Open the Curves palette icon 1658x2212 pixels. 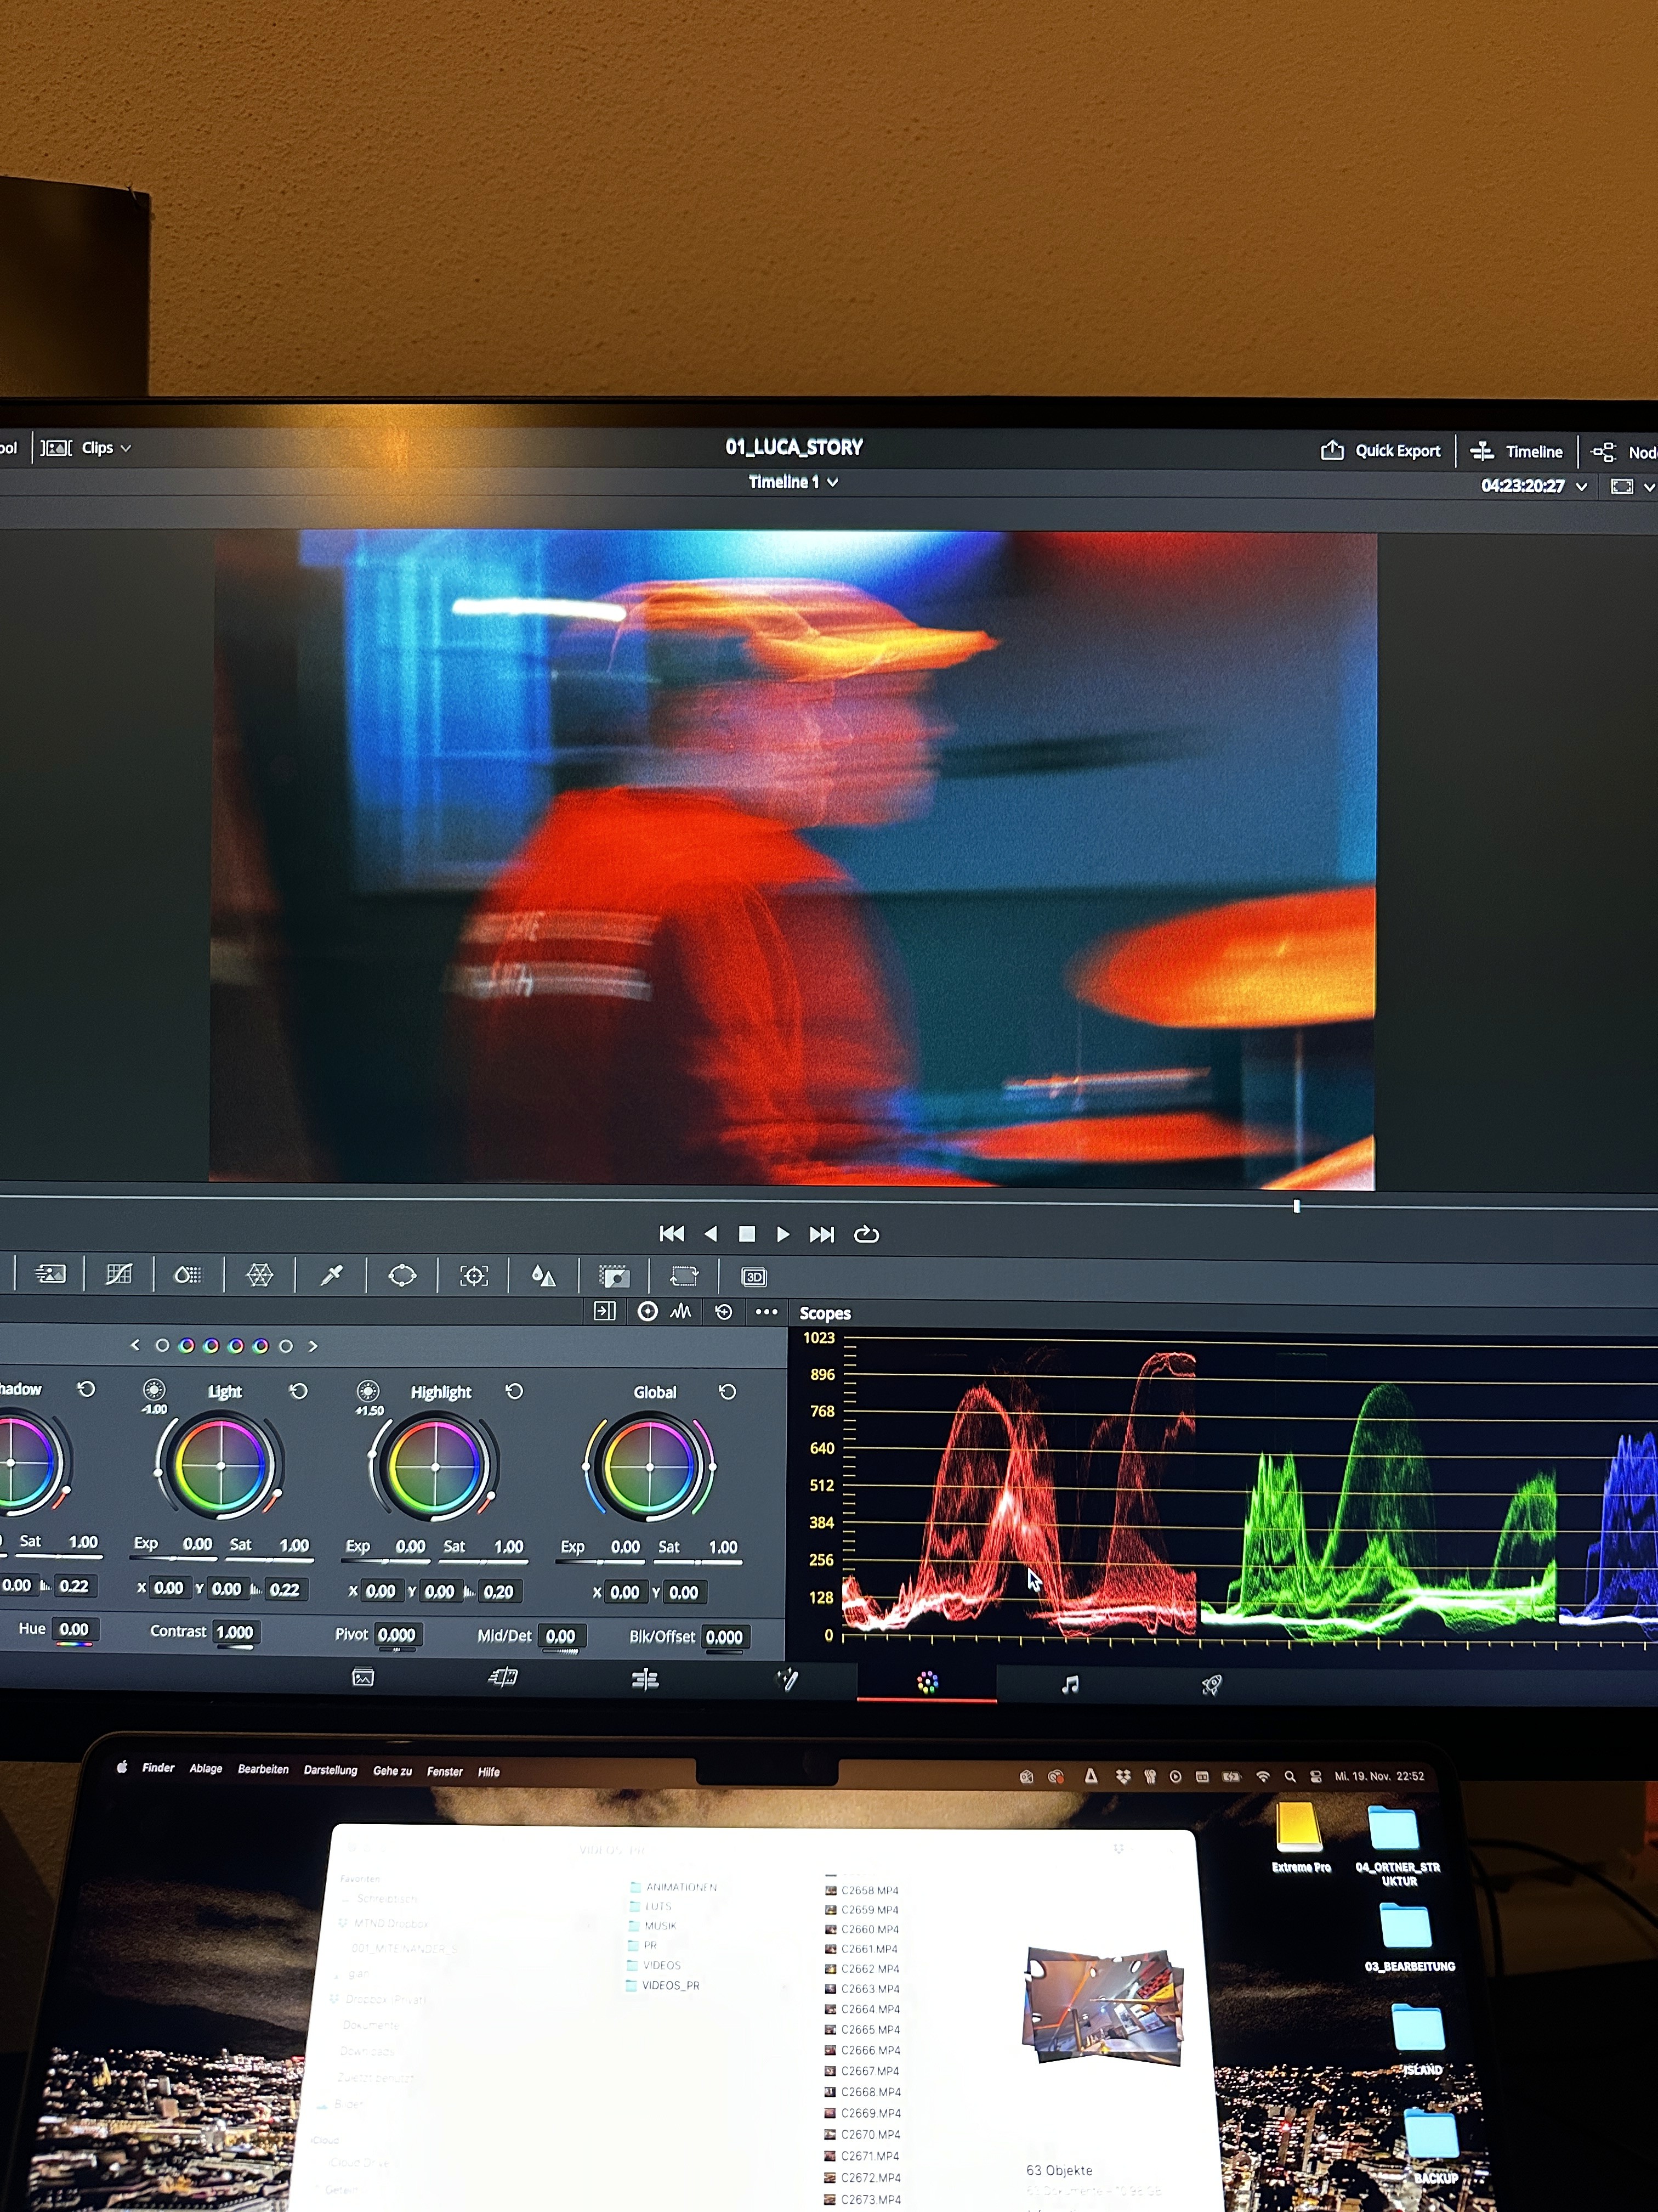click(x=119, y=1274)
